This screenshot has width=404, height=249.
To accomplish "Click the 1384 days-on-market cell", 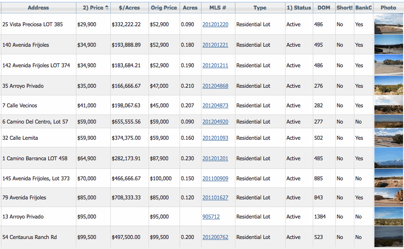I will (x=320, y=217).
